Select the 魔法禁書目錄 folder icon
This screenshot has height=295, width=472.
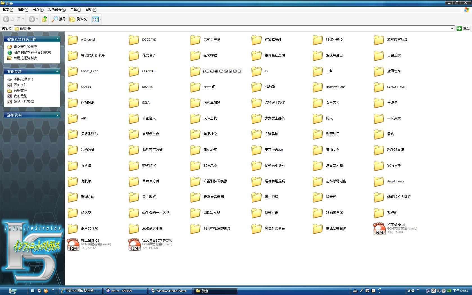[318, 229]
